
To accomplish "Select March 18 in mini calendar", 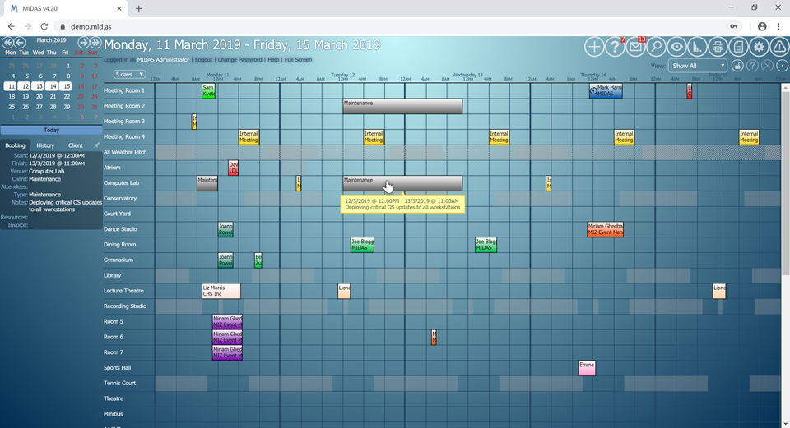I will pyautogui.click(x=12, y=97).
